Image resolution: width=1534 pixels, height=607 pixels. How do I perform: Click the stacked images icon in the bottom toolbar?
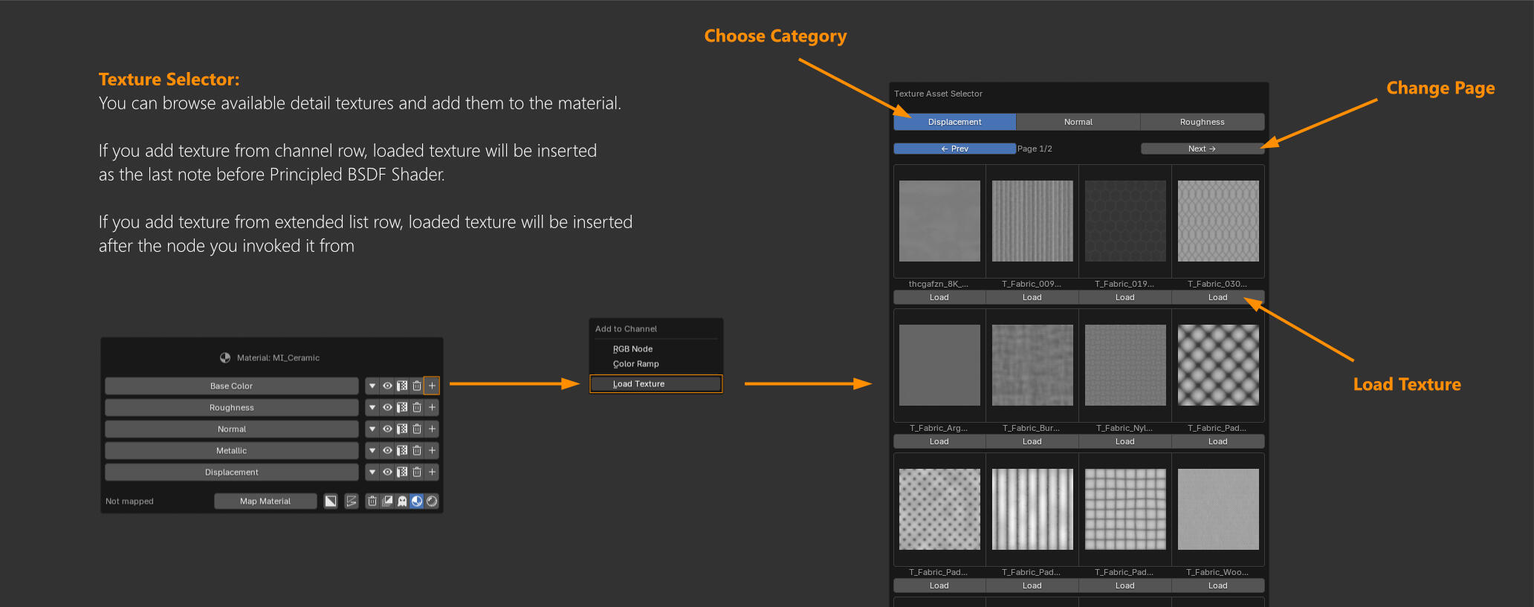387,501
